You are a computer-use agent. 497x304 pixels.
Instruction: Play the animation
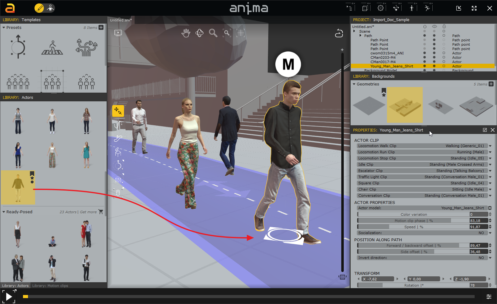[9, 297]
